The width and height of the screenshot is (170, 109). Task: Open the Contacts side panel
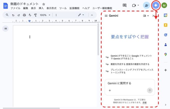[x=165, y=45]
